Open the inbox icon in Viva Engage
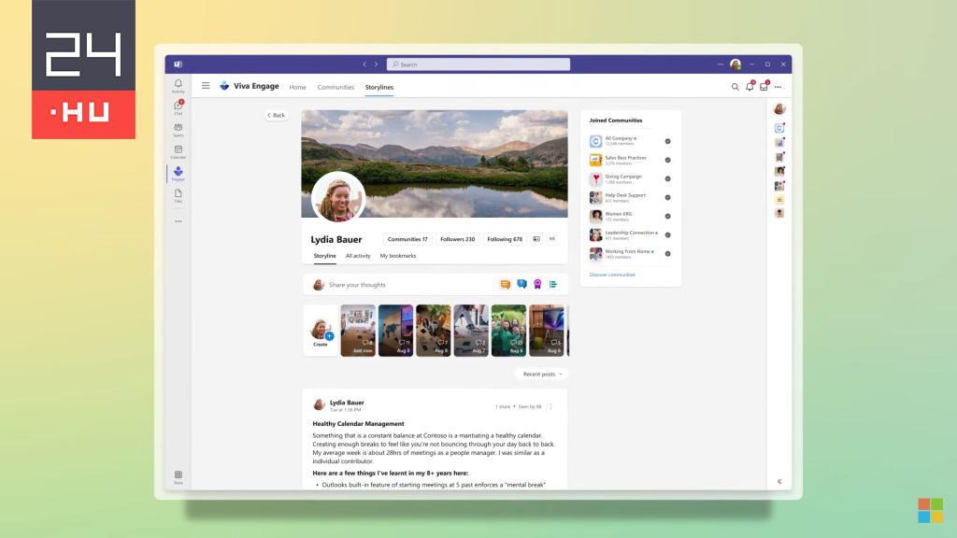 point(764,87)
